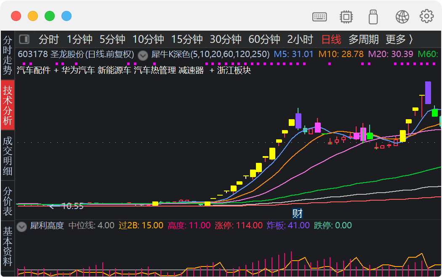This screenshot has height=277, width=442.
Task: Expand the 犀牛K深色 indicator chevron
Action: point(143,55)
